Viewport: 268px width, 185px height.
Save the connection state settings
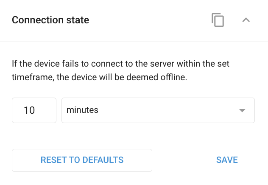[x=227, y=160]
